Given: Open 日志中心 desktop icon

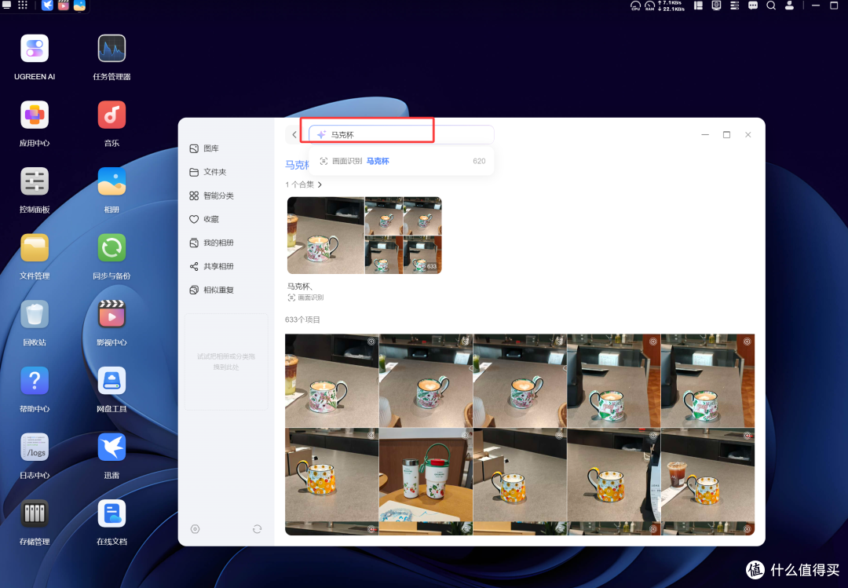Looking at the screenshot, I should click(x=35, y=447).
